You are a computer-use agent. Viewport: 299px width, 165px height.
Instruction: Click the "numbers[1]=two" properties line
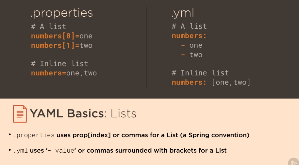[x=62, y=45]
